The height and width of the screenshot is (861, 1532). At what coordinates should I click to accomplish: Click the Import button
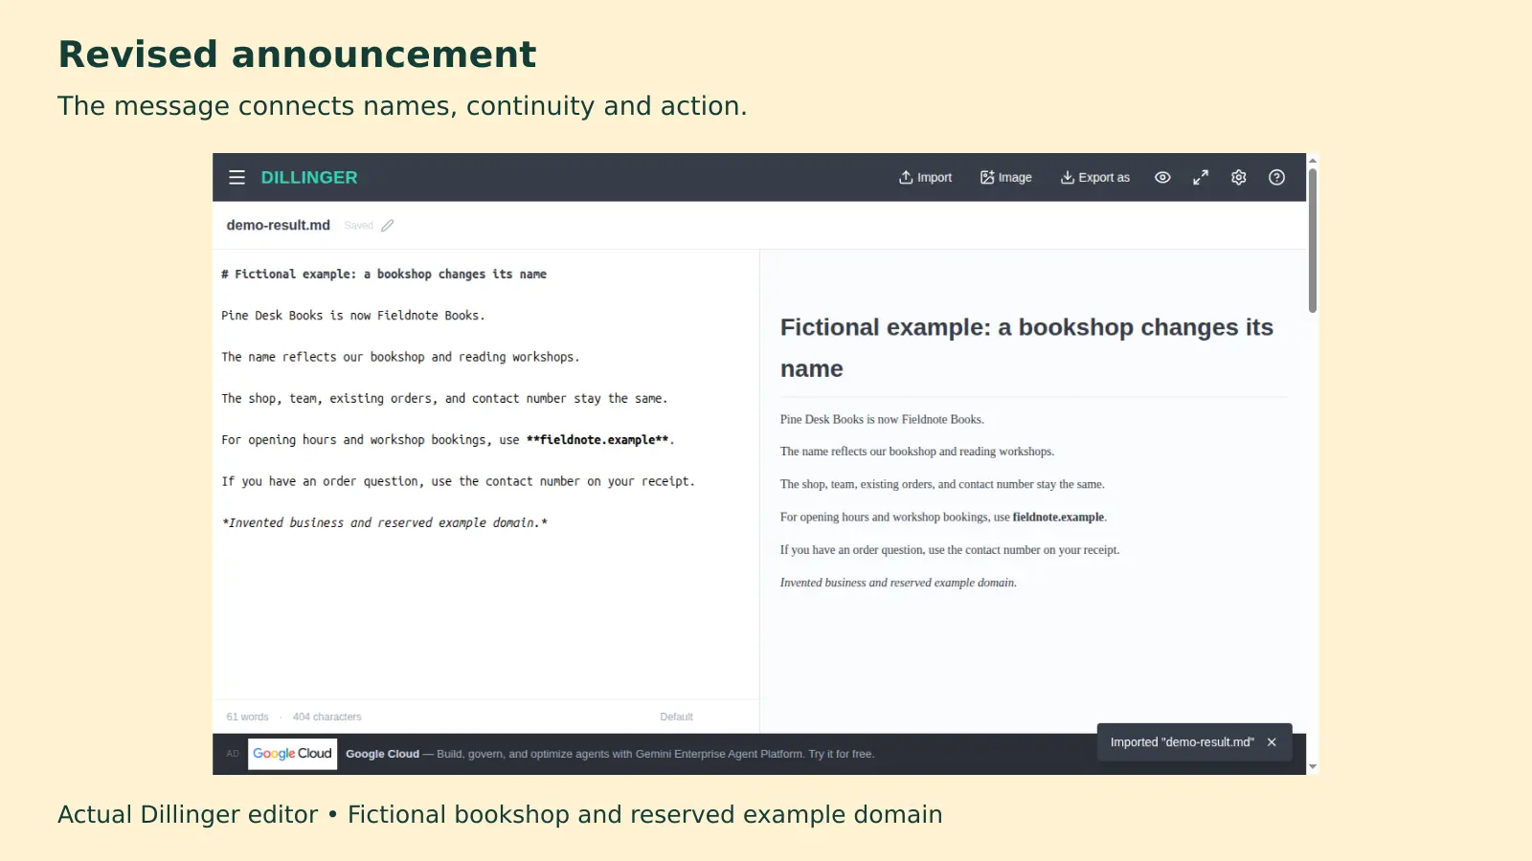[x=925, y=177]
